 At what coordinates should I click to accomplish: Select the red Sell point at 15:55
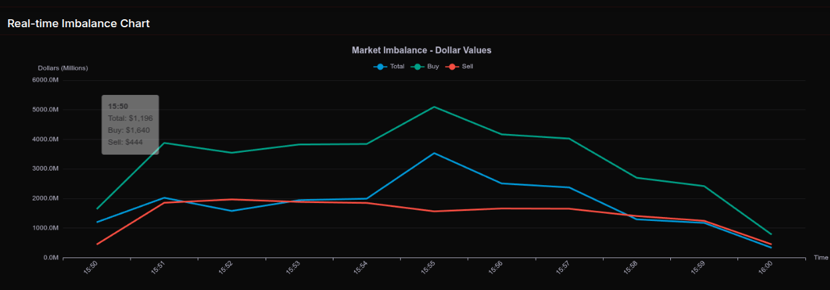(434, 211)
